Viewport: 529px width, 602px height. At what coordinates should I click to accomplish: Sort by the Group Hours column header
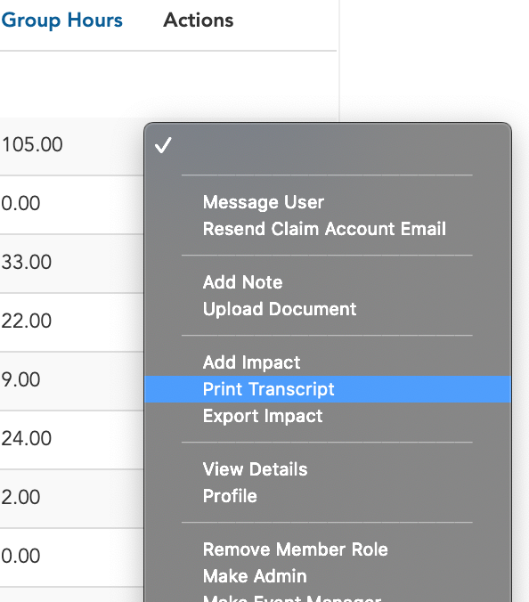pos(61,20)
